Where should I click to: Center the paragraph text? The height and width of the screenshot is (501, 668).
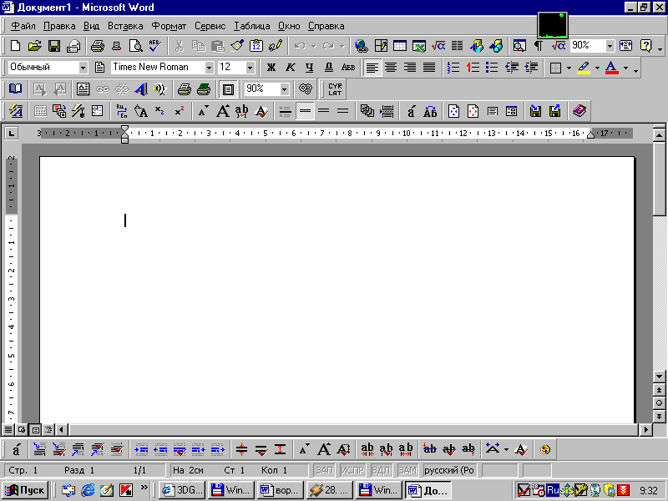click(x=391, y=68)
